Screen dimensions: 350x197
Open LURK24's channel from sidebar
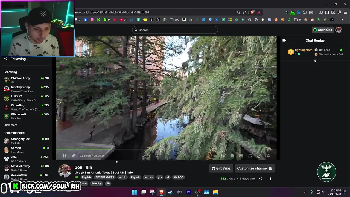26,98
